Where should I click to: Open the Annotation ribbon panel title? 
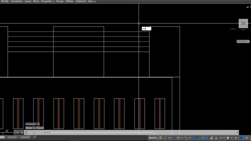pyautogui.click(x=16, y=1)
